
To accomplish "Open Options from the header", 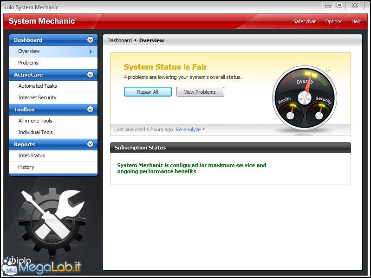I will pyautogui.click(x=333, y=21).
